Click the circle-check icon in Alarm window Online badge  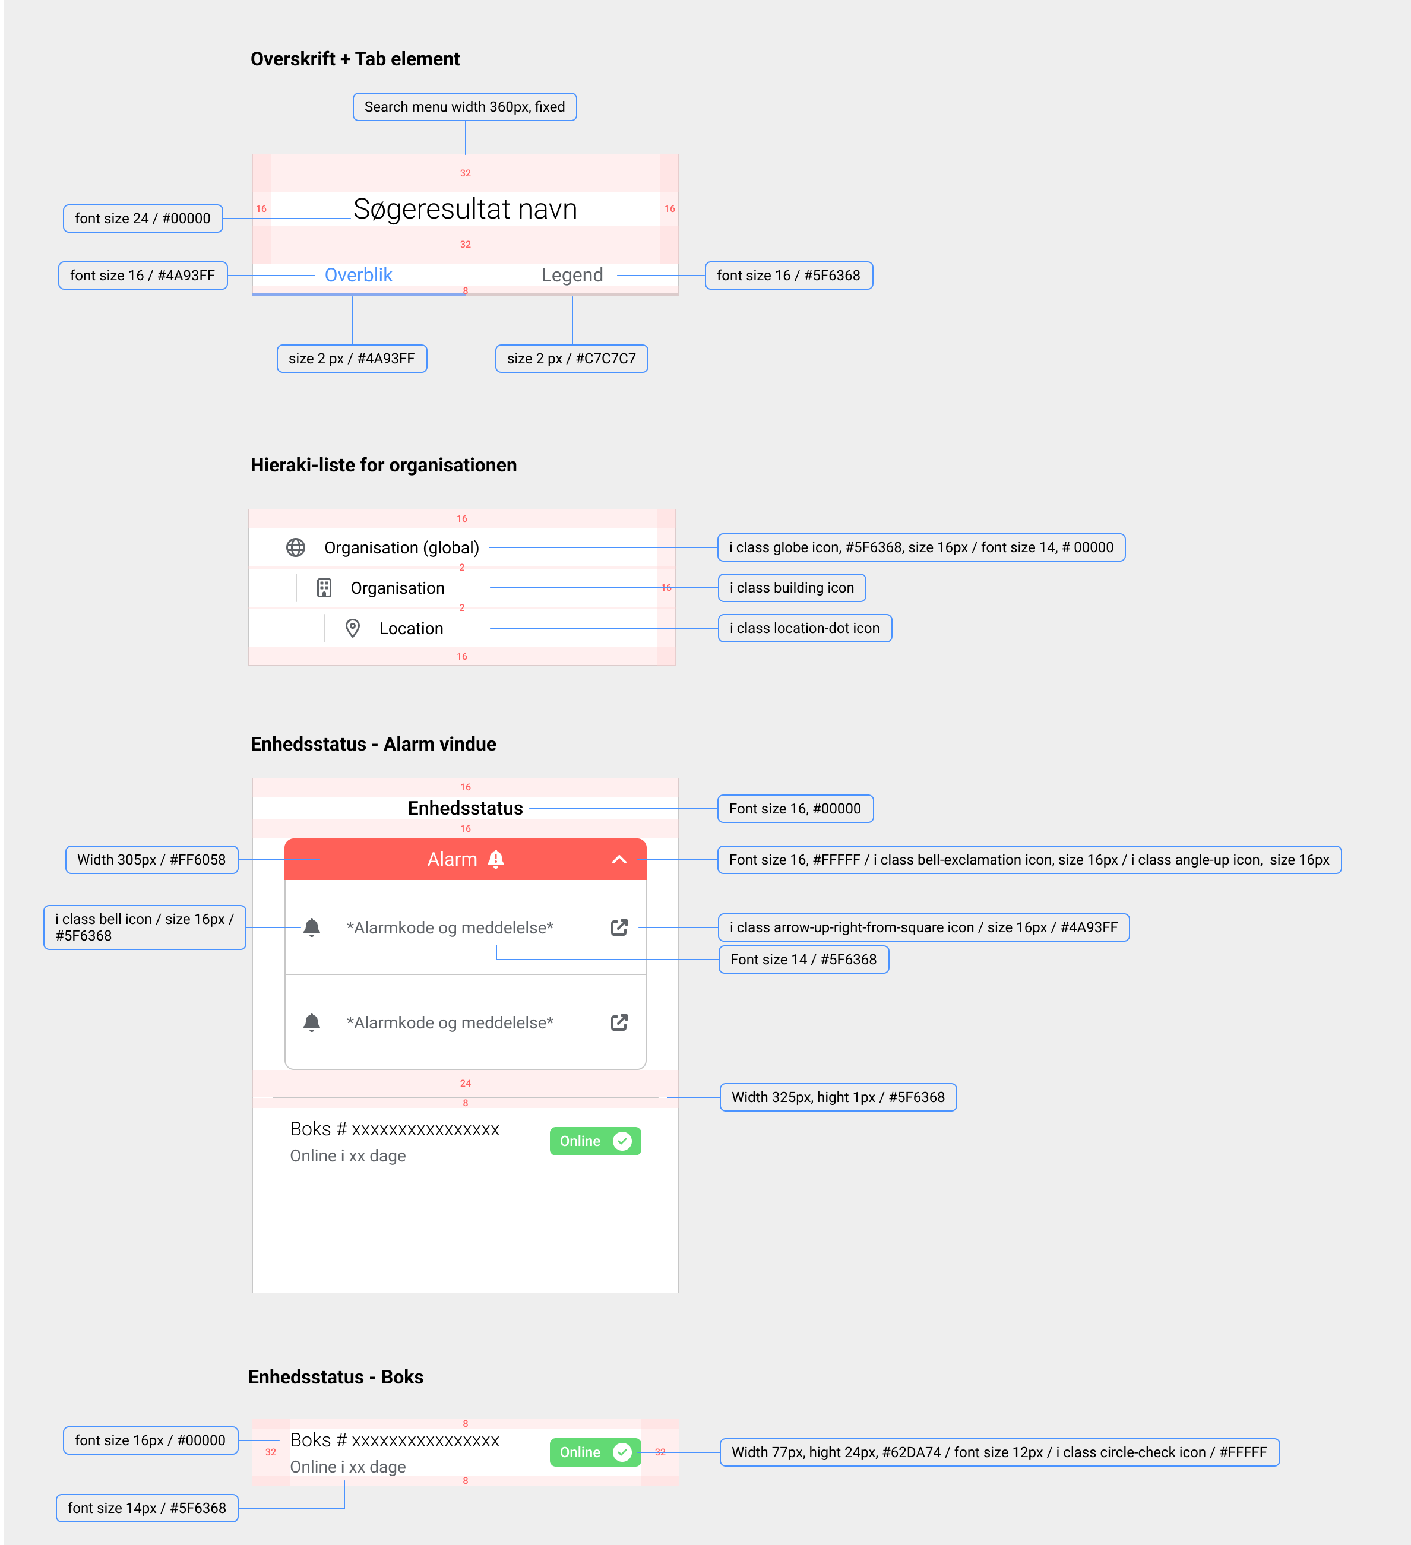[x=622, y=1141]
